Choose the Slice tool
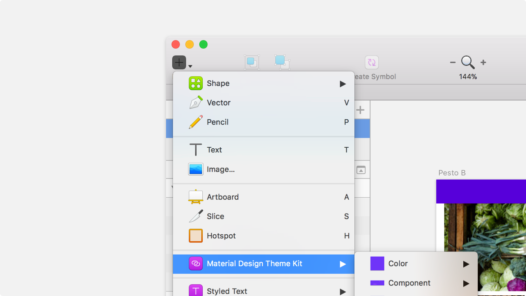526x296 pixels. tap(215, 216)
